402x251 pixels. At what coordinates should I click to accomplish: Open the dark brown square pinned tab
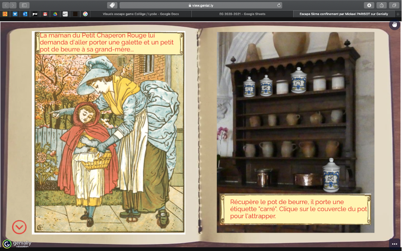(75, 14)
